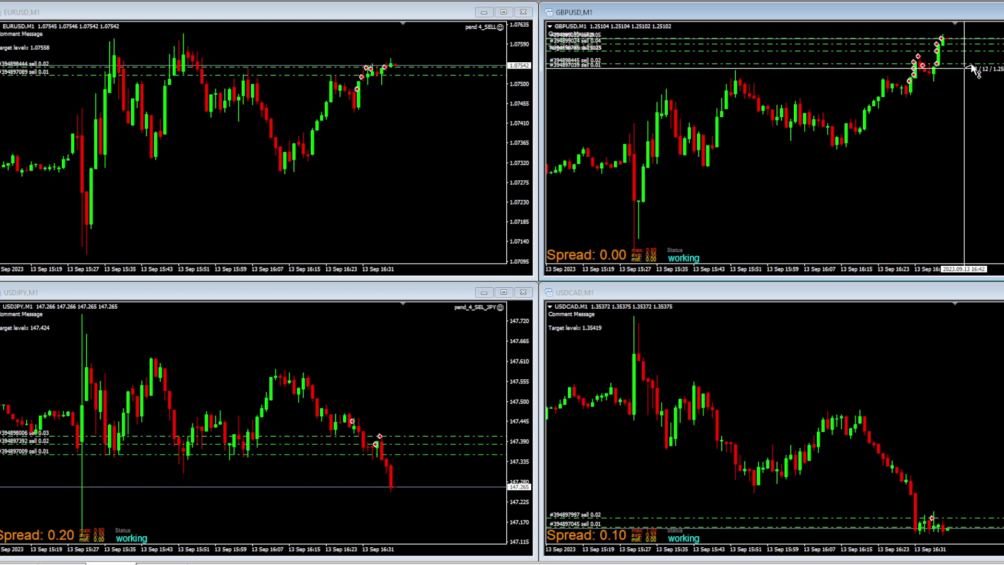This screenshot has height=565, width=1004.
Task: Click '13 Sep 15:51' on GBPUSD time axis
Action: 746,269
